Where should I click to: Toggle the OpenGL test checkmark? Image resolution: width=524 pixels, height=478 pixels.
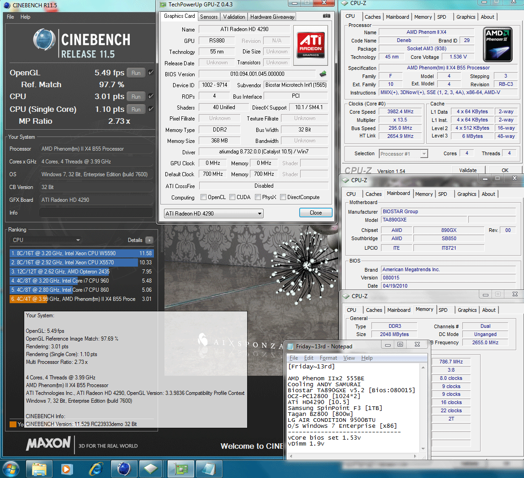coord(151,73)
